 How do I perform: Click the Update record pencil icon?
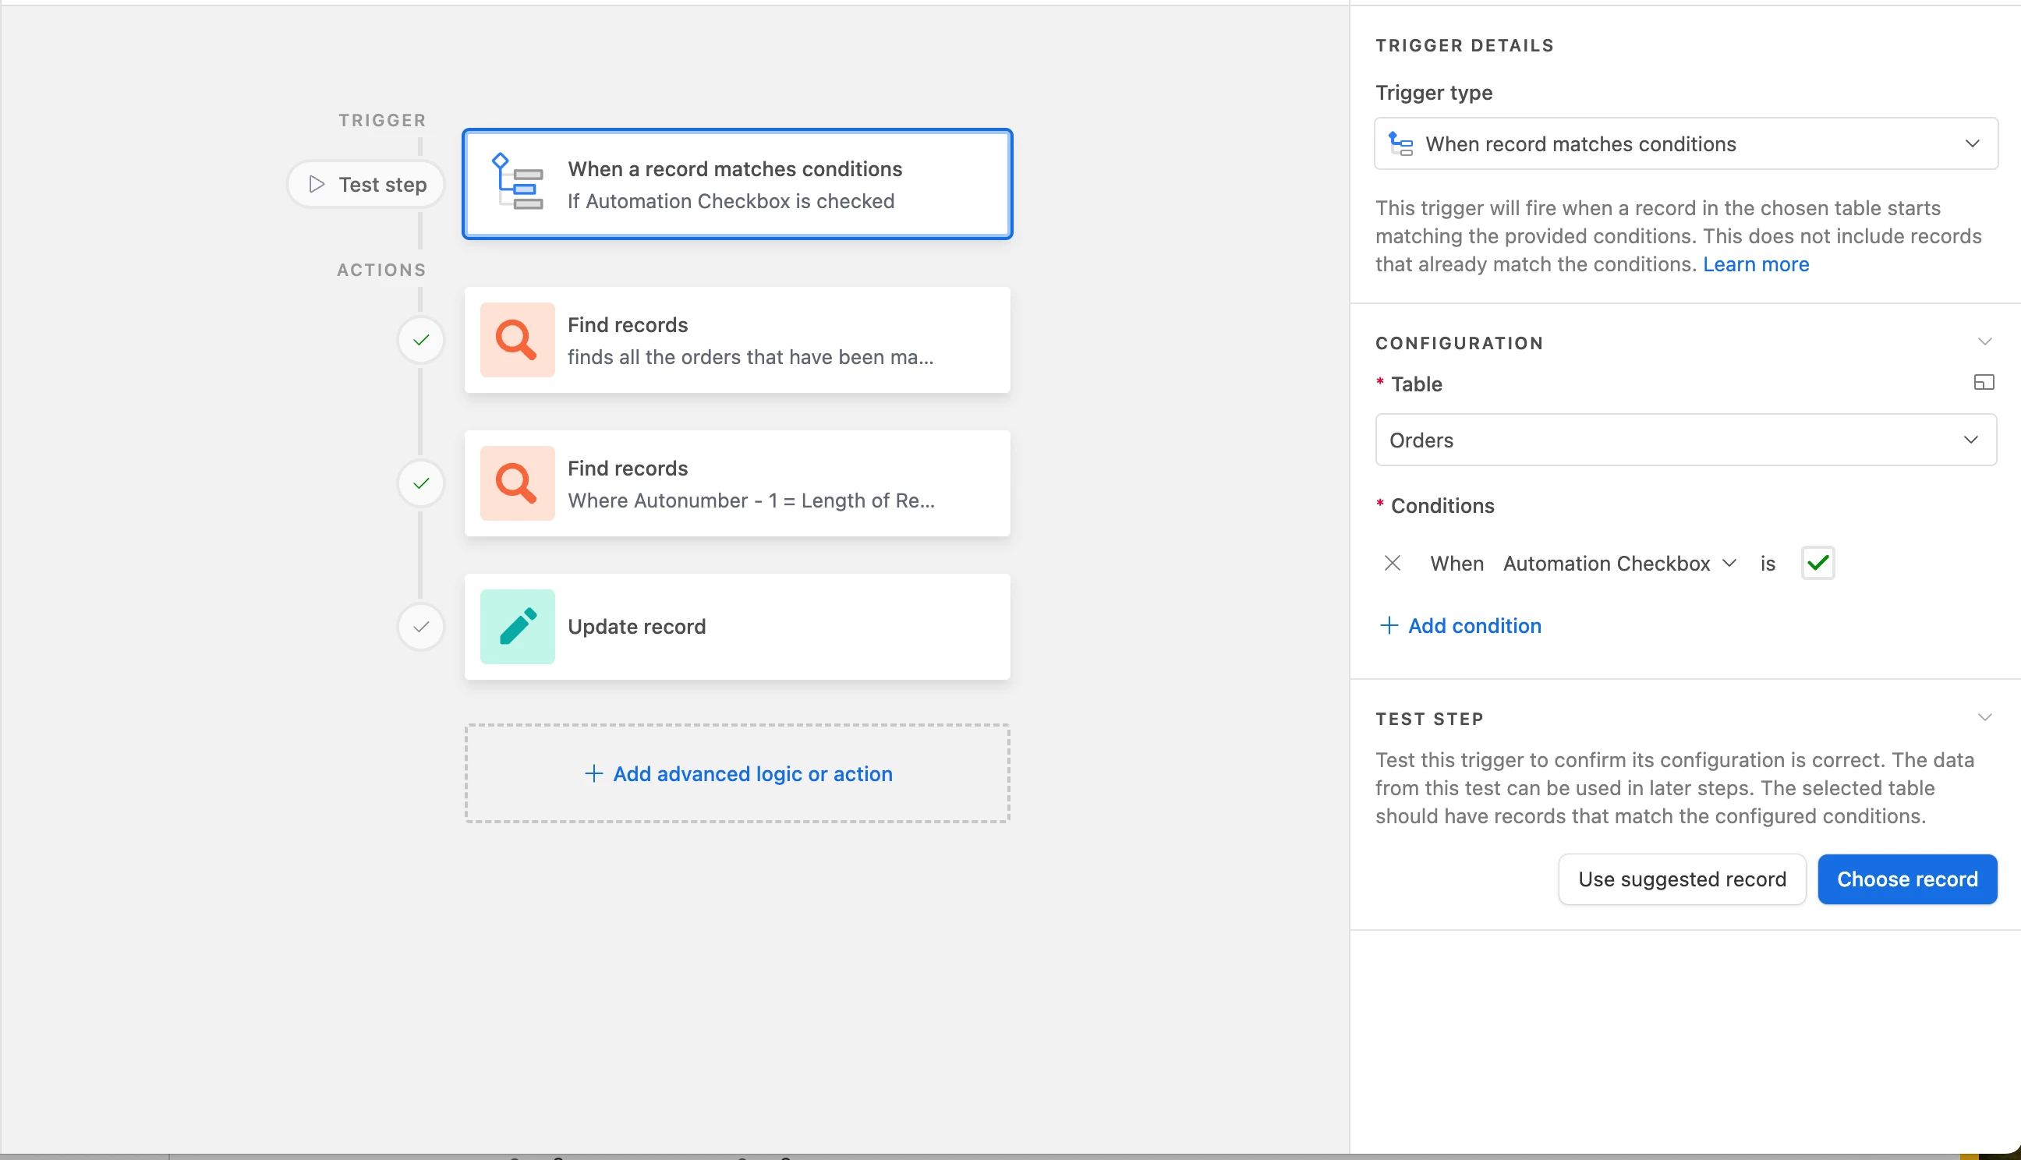click(x=517, y=626)
